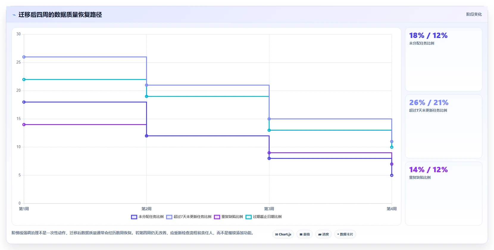Click the blue icon beside the panel title
Screen dimensions: 494x250
click(x=14, y=15)
